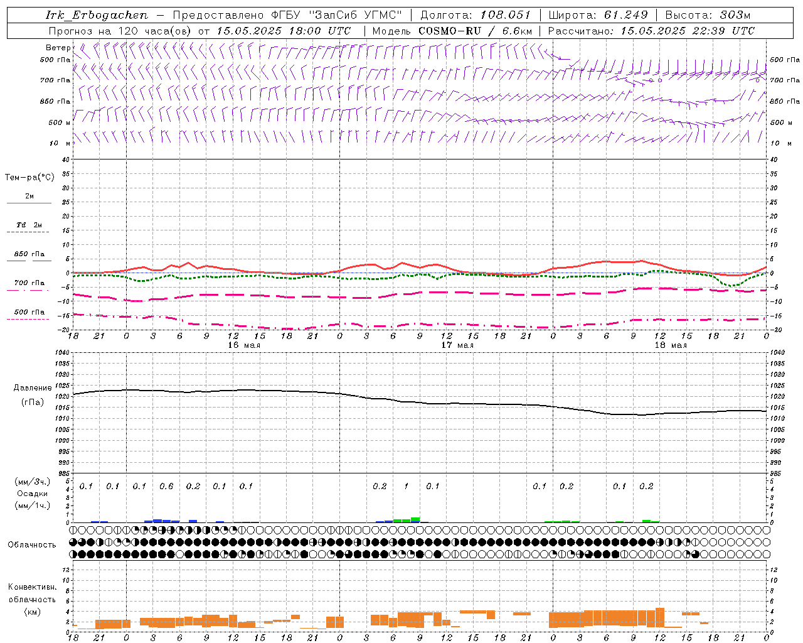Click the Облачность cloudiness label

pos(32,545)
